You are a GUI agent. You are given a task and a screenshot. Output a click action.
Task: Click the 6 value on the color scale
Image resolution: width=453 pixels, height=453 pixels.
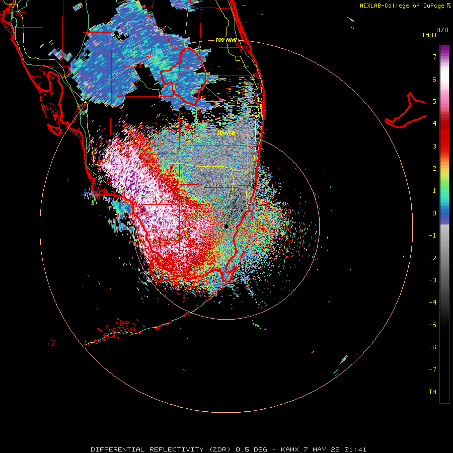pyautogui.click(x=434, y=79)
